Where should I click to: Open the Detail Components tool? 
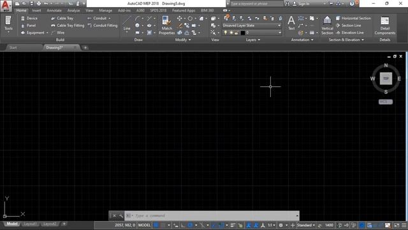[385, 26]
